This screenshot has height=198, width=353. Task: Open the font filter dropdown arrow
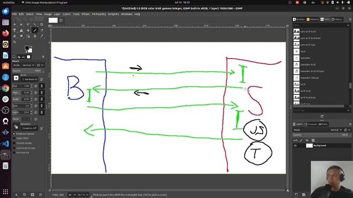[348, 25]
